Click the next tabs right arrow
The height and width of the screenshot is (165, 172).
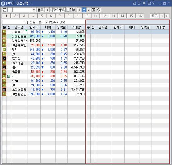pyautogui.click(x=167, y=16)
